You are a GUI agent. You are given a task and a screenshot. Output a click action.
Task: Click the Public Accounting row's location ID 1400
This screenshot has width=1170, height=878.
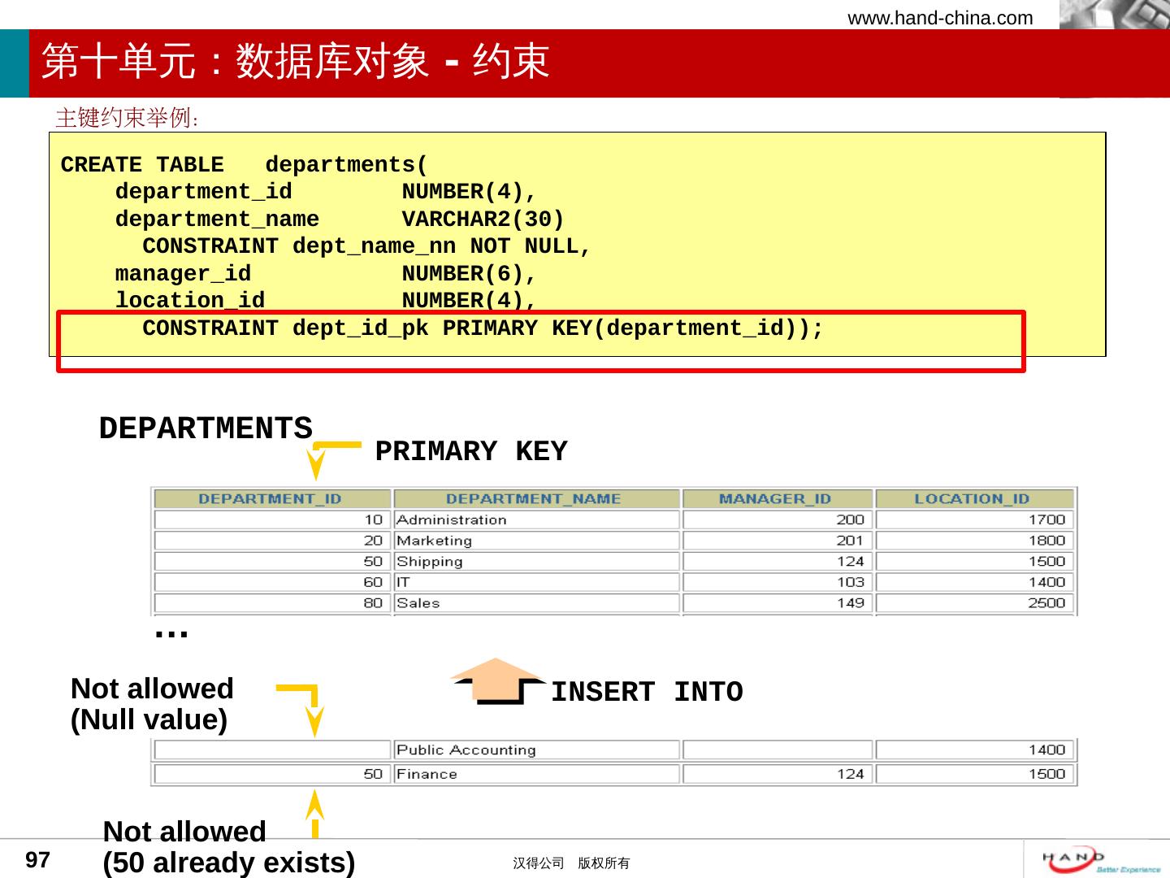pyautogui.click(x=975, y=750)
